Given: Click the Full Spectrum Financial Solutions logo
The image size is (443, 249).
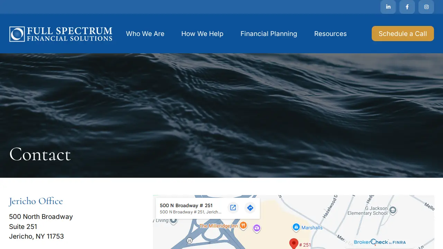Looking at the screenshot, I should click(61, 34).
